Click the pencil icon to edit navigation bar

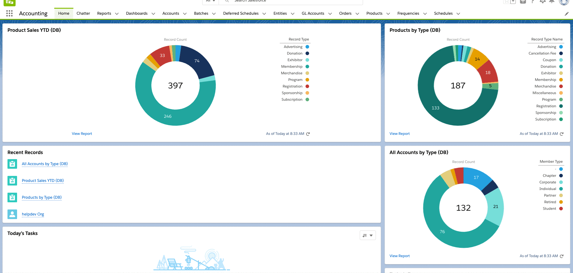[566, 14]
